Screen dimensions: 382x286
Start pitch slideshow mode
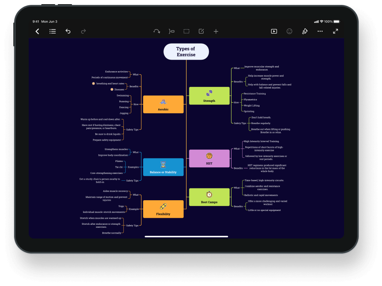point(274,31)
